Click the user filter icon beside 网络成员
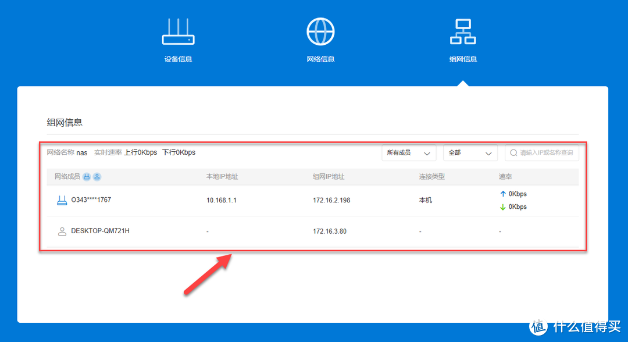The image size is (628, 342). [97, 177]
